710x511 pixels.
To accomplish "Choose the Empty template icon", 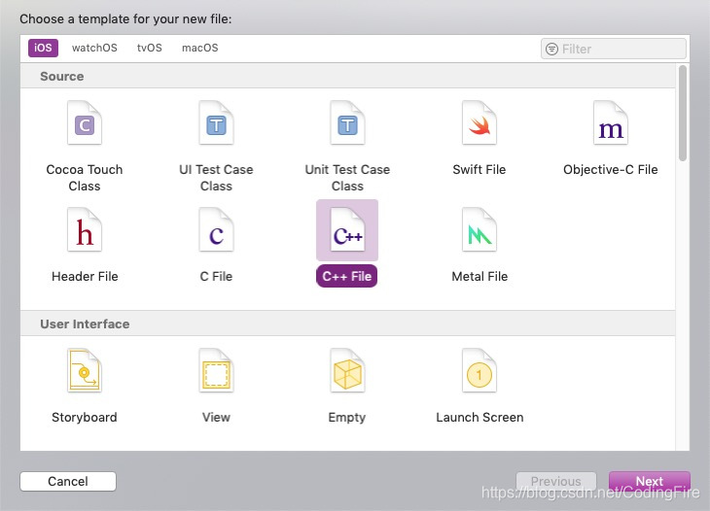I will click(x=347, y=370).
